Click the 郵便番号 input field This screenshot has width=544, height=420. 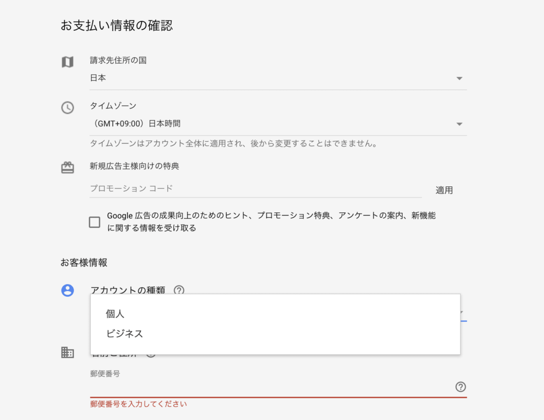271,387
